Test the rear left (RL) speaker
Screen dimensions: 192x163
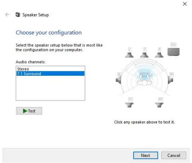pyautogui.click(x=129, y=105)
